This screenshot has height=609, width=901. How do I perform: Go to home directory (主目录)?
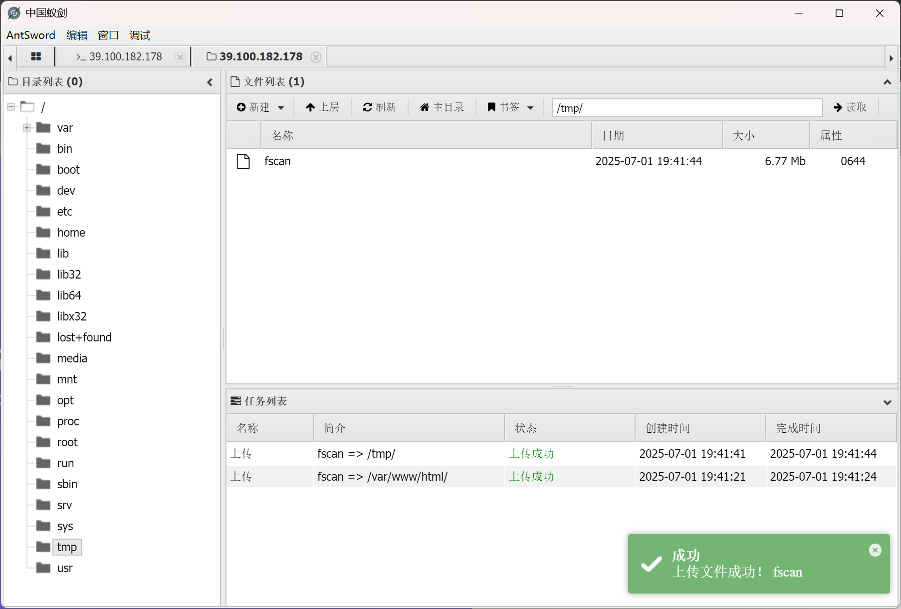(x=442, y=107)
